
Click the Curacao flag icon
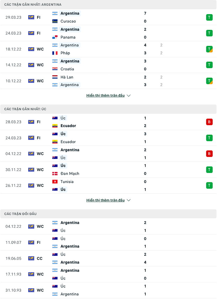click(x=55, y=21)
